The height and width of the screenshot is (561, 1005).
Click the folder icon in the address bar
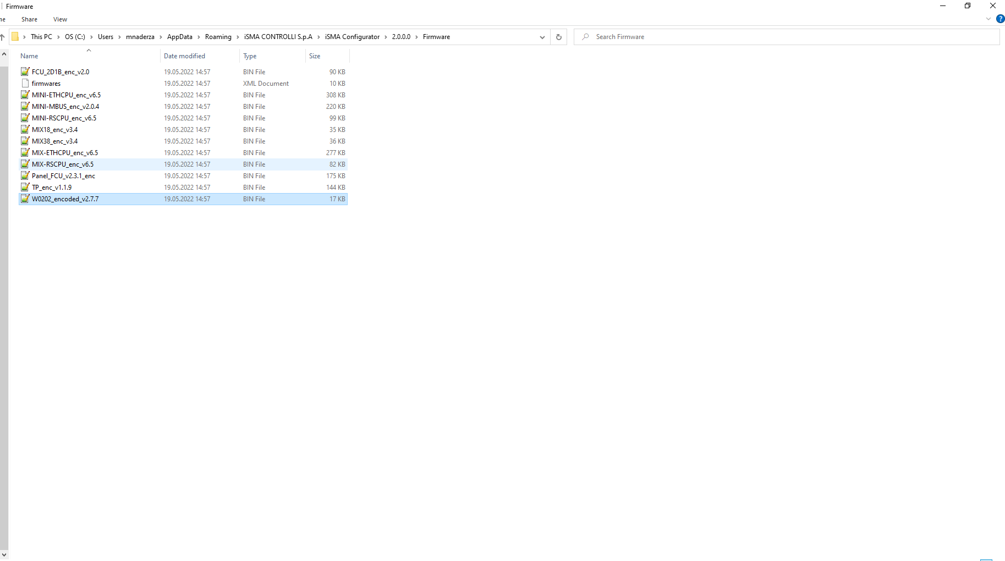tap(17, 36)
